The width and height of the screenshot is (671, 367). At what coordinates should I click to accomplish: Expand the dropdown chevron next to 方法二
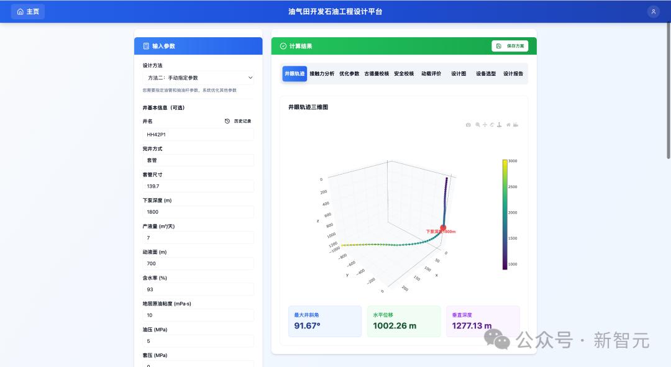250,78
